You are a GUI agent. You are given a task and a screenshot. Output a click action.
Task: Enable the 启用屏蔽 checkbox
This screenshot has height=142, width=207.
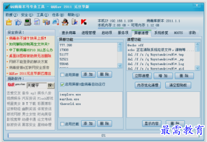62,75
